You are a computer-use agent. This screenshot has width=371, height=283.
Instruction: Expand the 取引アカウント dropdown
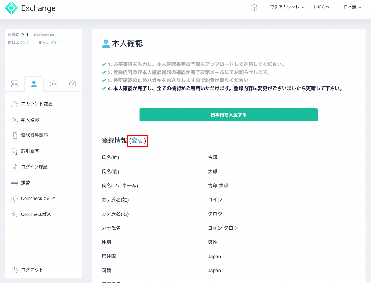[x=287, y=7]
